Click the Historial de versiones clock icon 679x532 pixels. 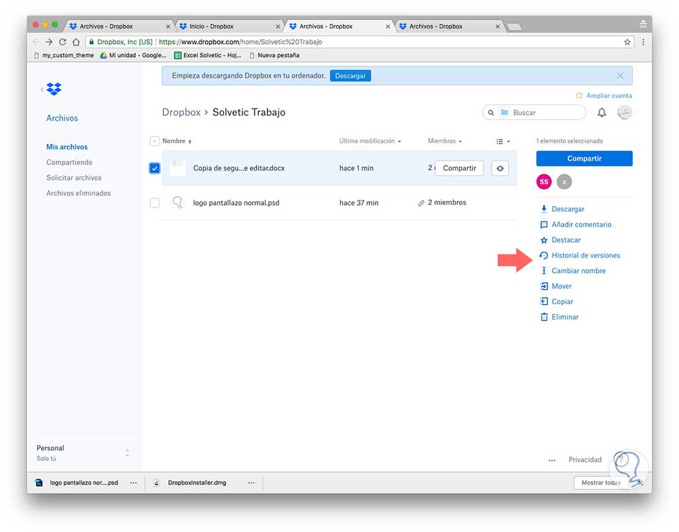pos(544,255)
